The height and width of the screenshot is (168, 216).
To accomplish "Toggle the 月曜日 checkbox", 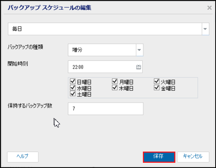I will [x=115, y=81].
